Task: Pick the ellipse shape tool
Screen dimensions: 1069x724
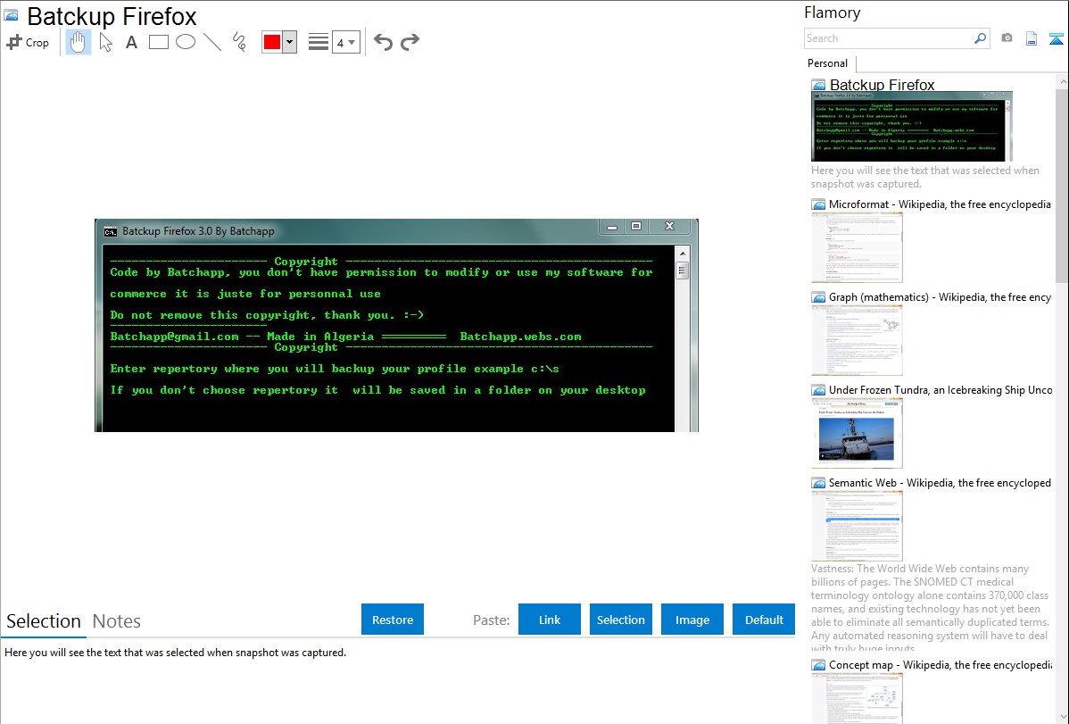Action: (186, 42)
